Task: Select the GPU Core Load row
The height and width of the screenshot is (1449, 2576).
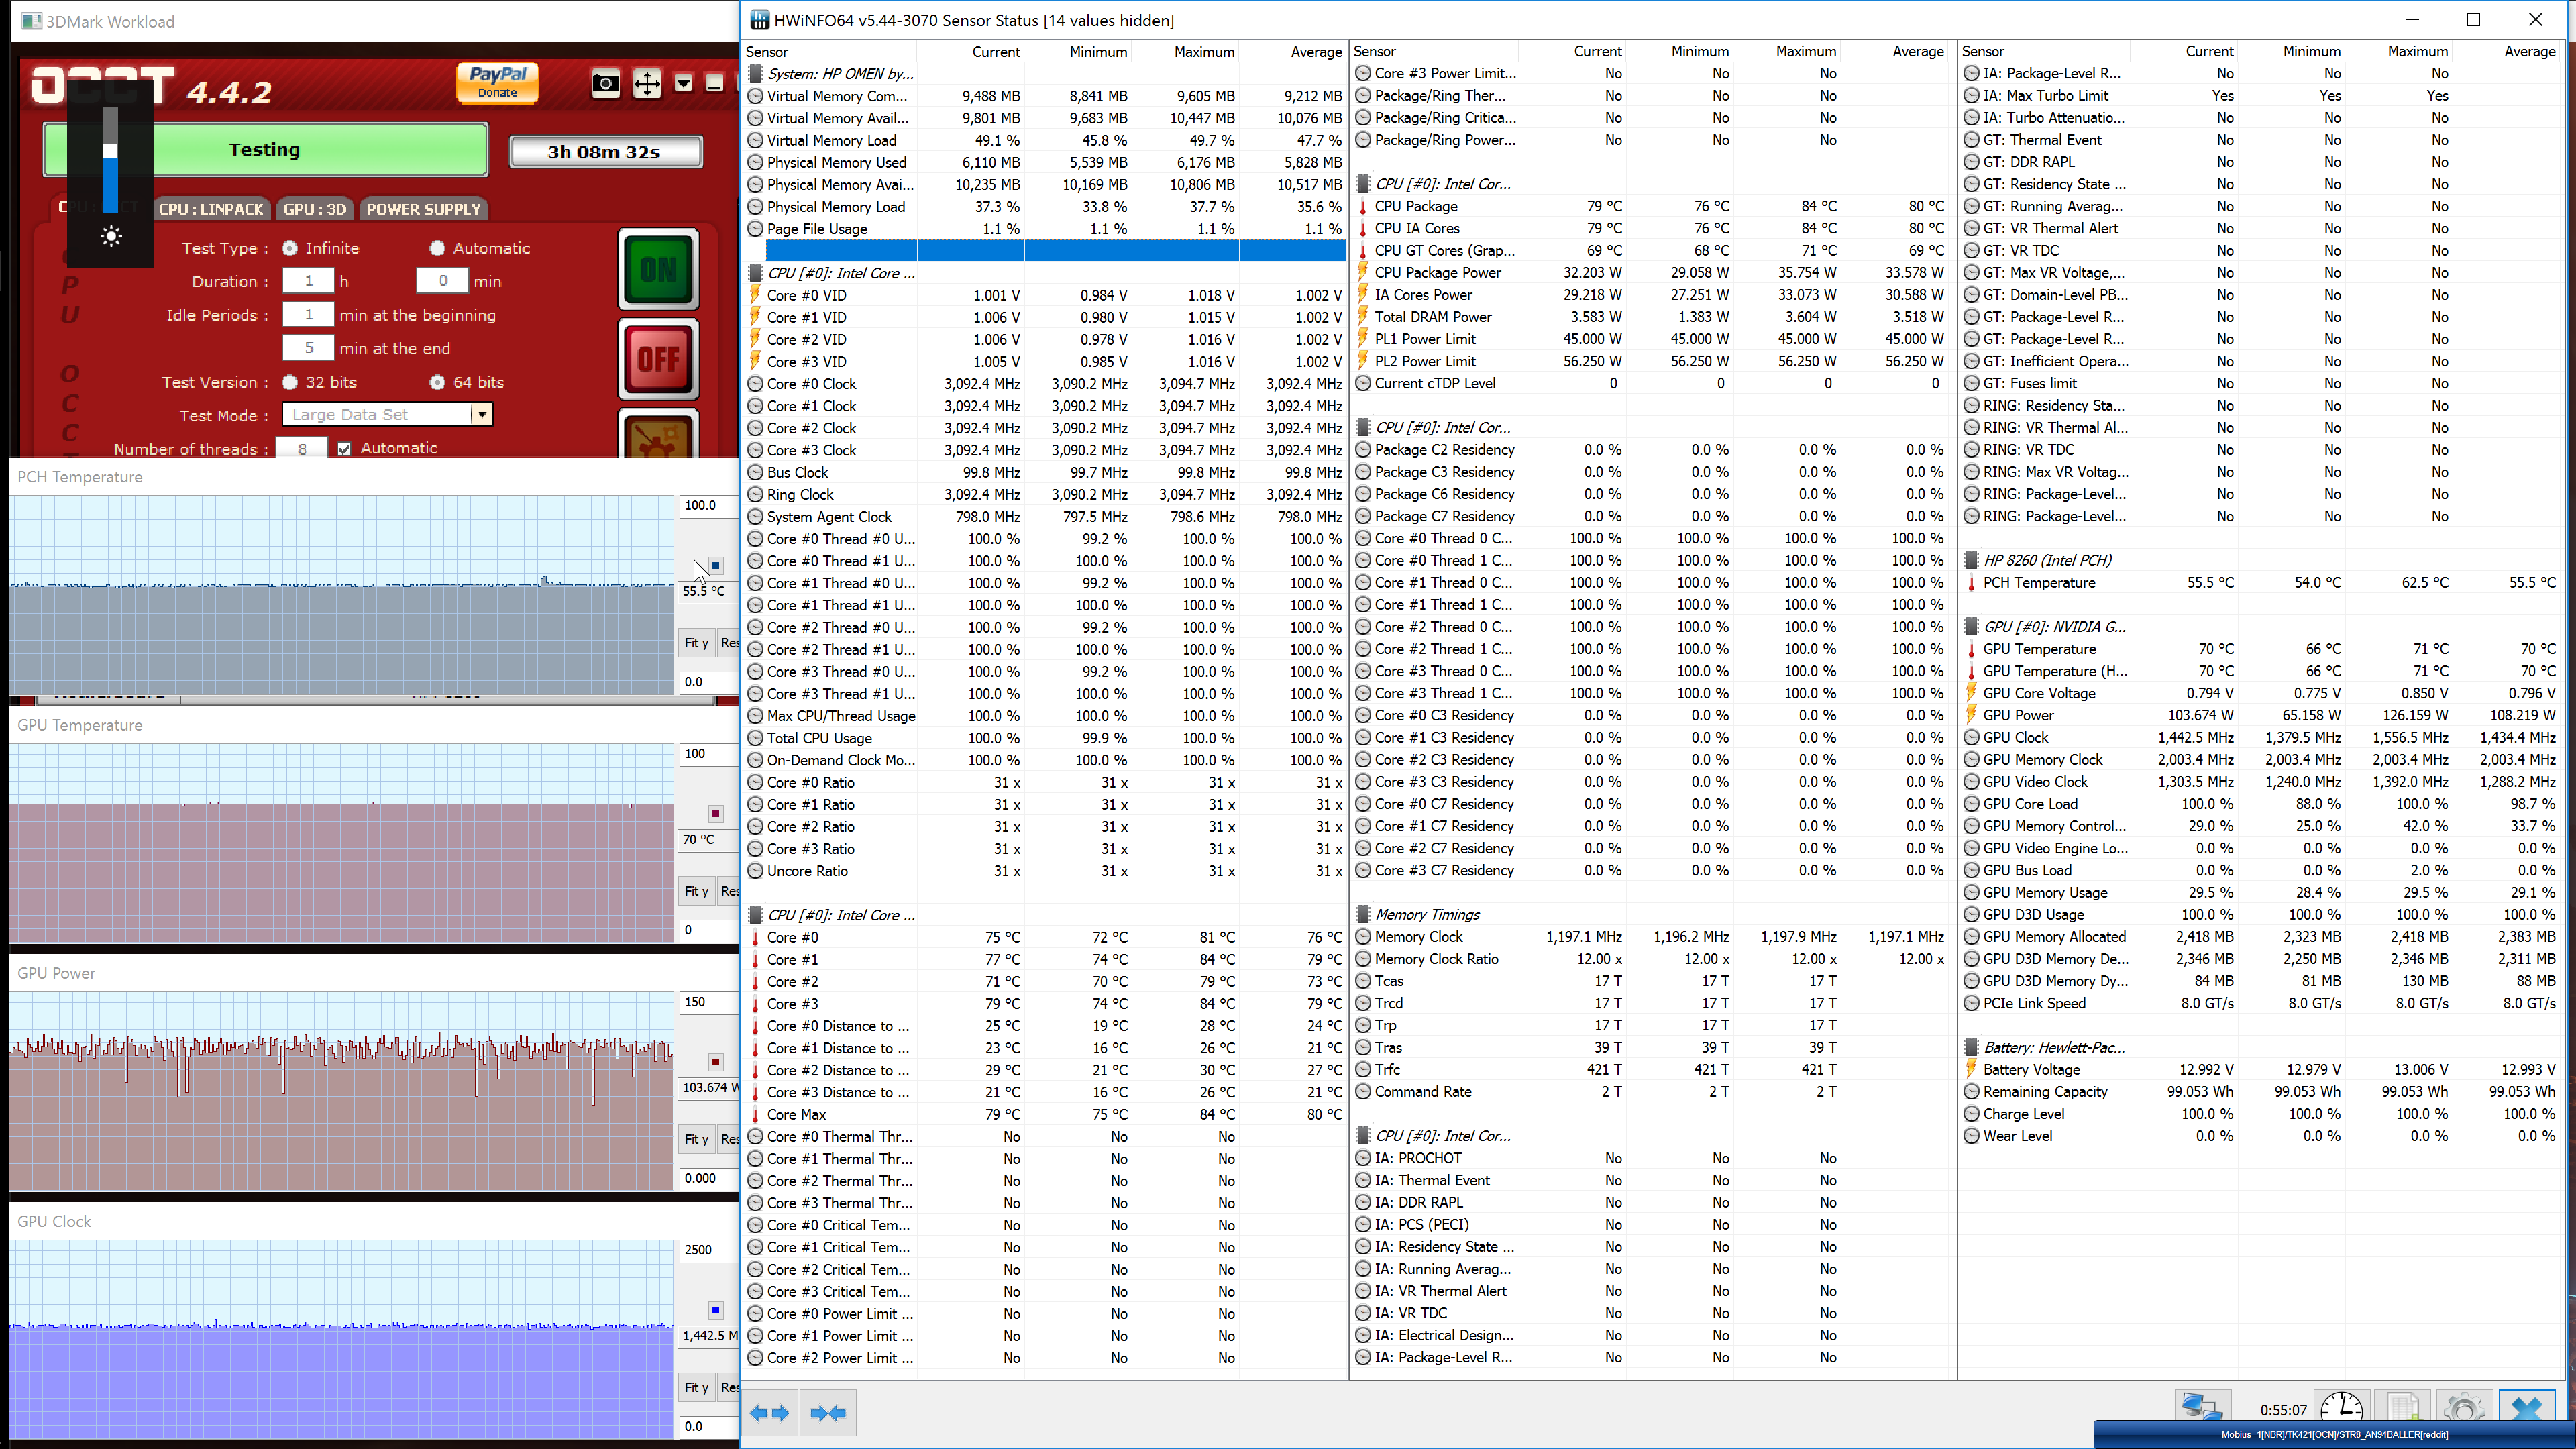Action: [2262, 804]
